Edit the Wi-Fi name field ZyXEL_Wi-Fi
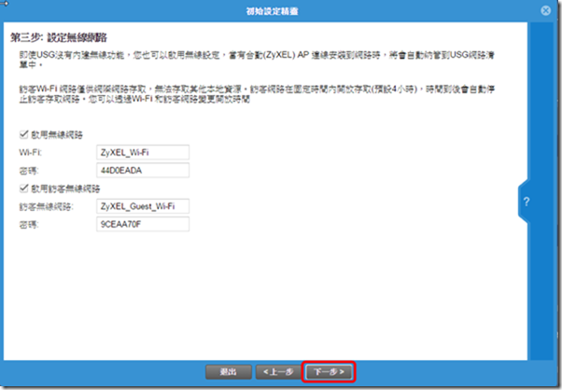The width and height of the screenshot is (562, 390). click(x=143, y=152)
